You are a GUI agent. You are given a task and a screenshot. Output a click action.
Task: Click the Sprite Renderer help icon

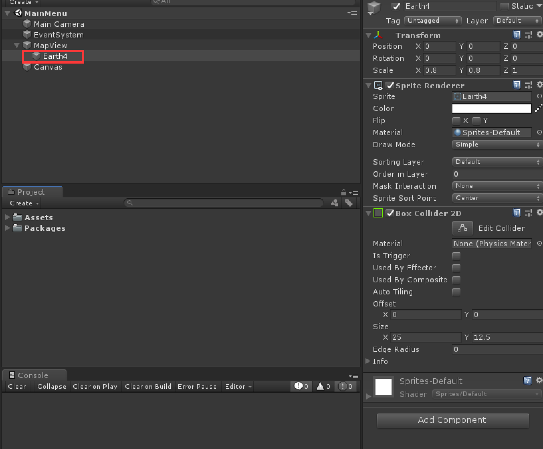(516, 85)
